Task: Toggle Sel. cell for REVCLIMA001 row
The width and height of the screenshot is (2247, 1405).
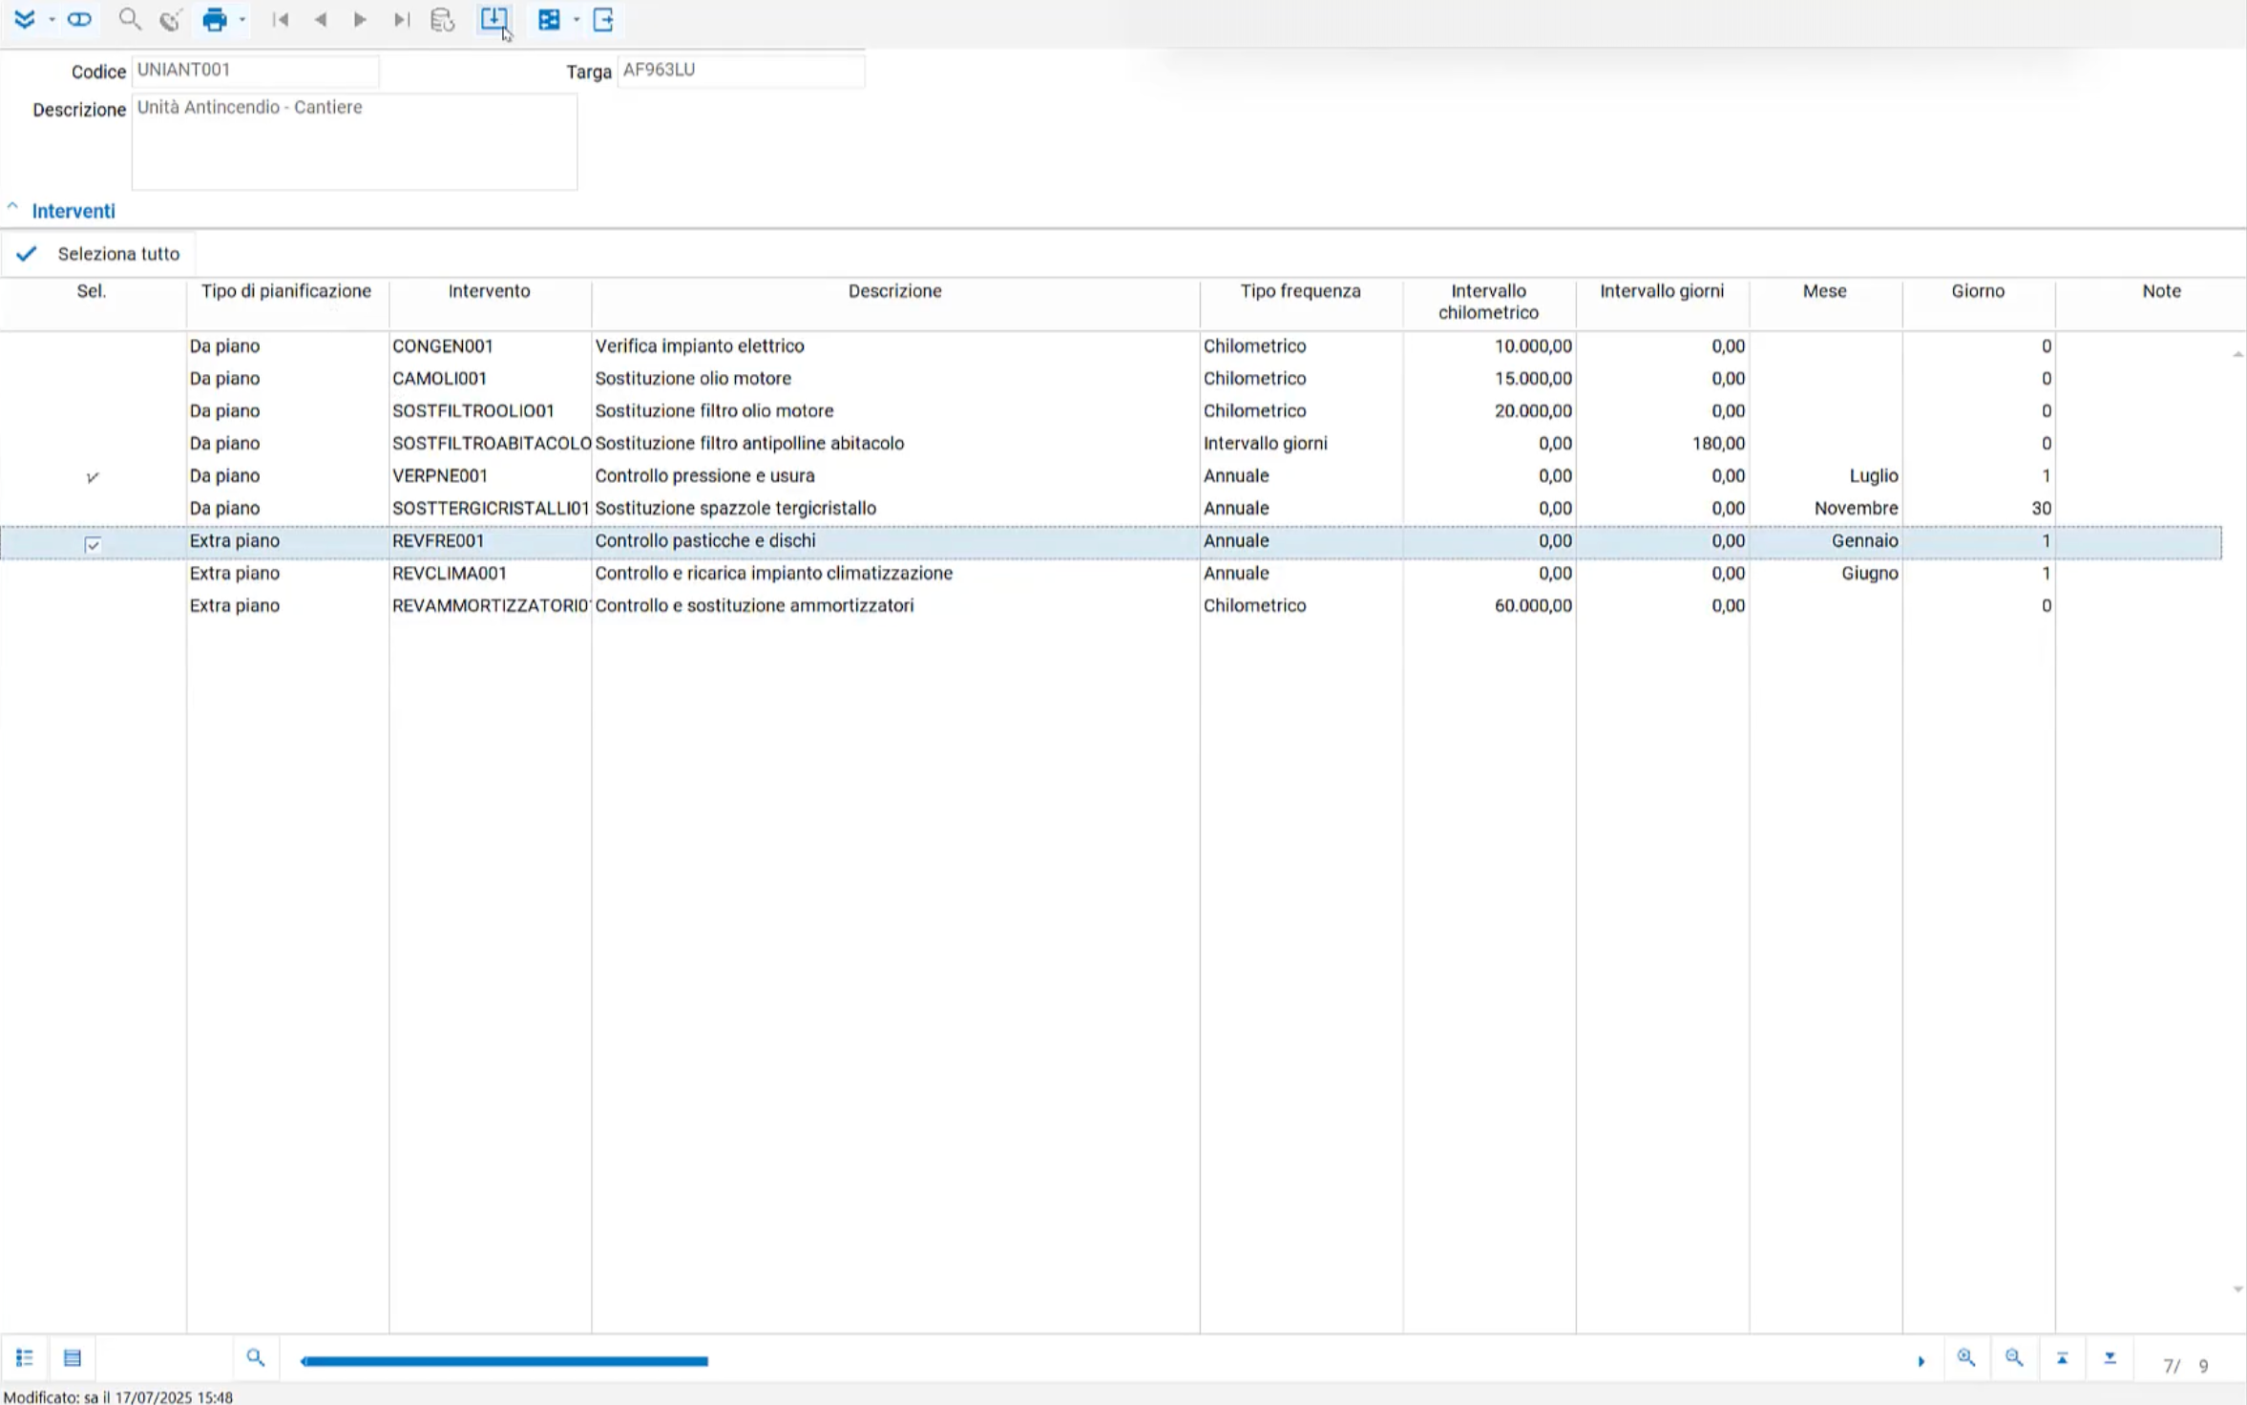Action: pyautogui.click(x=93, y=574)
